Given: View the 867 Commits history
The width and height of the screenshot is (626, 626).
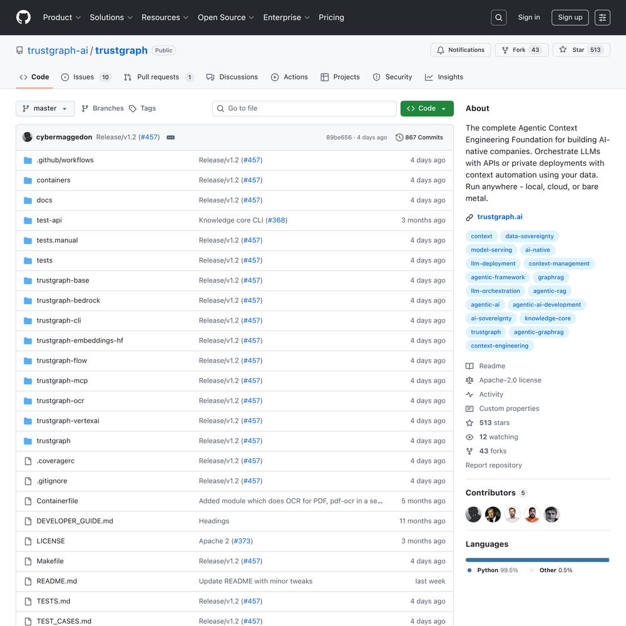Looking at the screenshot, I should coord(419,137).
